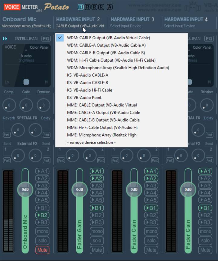Unmute the Onboard Mic strip
This screenshot has width=218, height=261.
click(42, 250)
